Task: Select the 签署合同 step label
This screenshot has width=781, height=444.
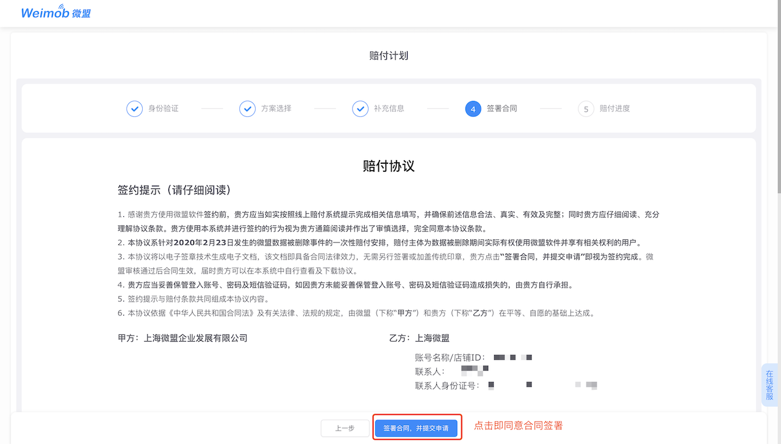Action: (502, 108)
